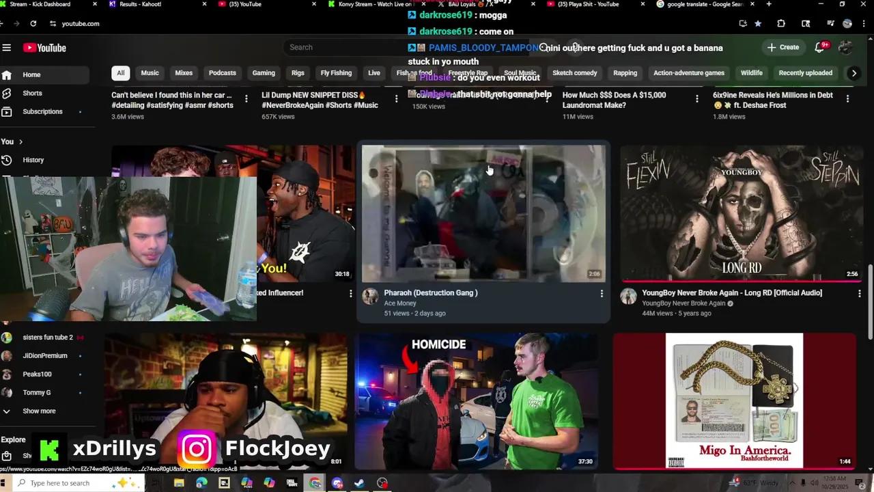Image resolution: width=874 pixels, height=492 pixels.
Task: Select the 'Music' chip
Action: [x=150, y=73]
